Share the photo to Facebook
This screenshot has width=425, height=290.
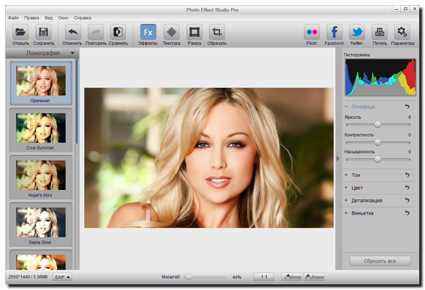[x=334, y=32]
